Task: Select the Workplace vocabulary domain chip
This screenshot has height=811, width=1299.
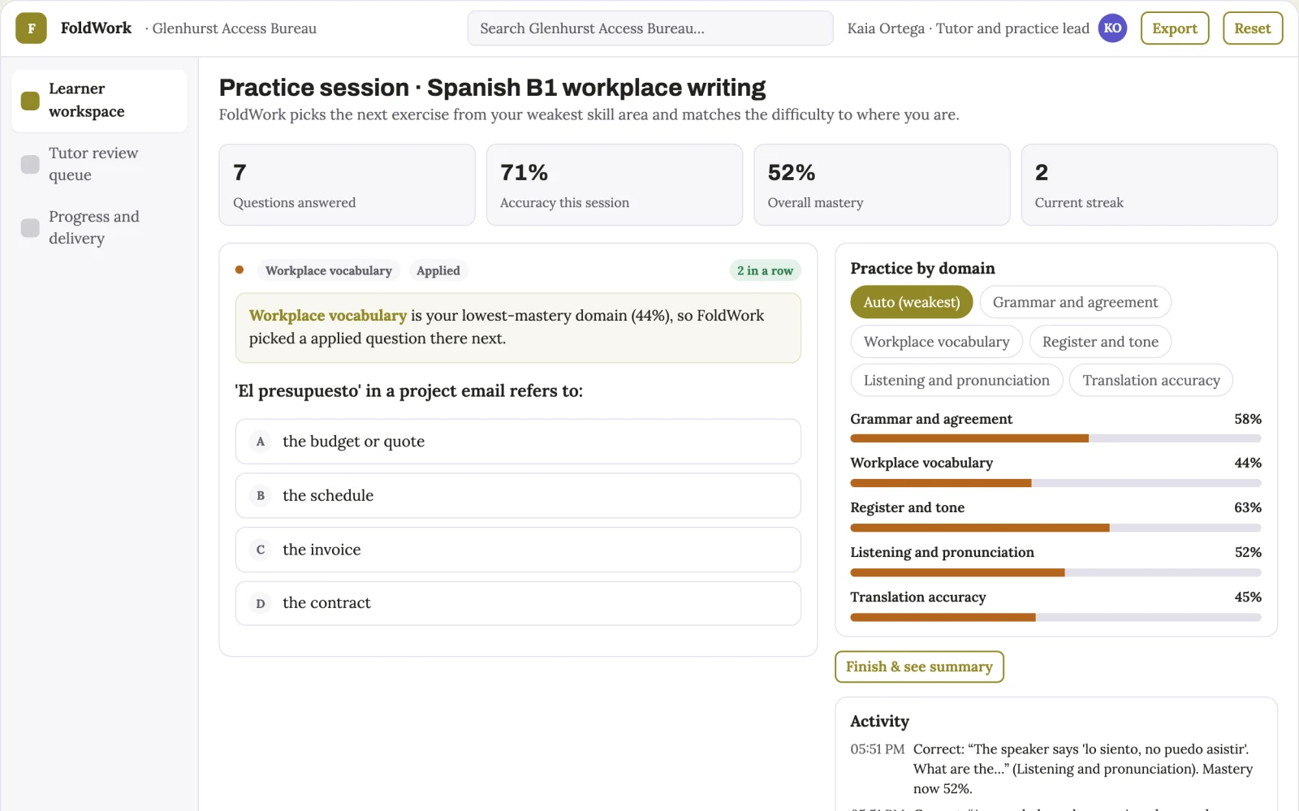Action: (x=936, y=342)
